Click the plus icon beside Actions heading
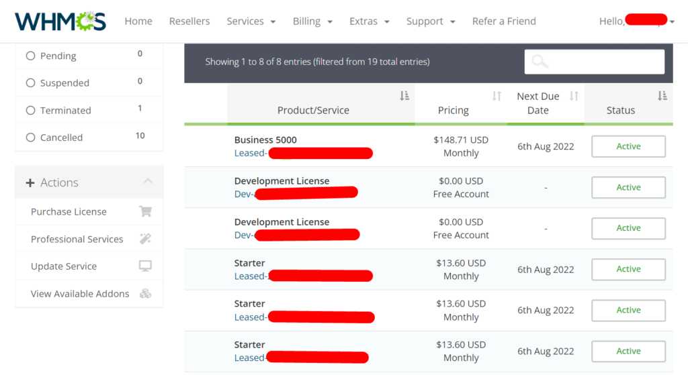Viewport: 688px width, 375px height. click(30, 182)
